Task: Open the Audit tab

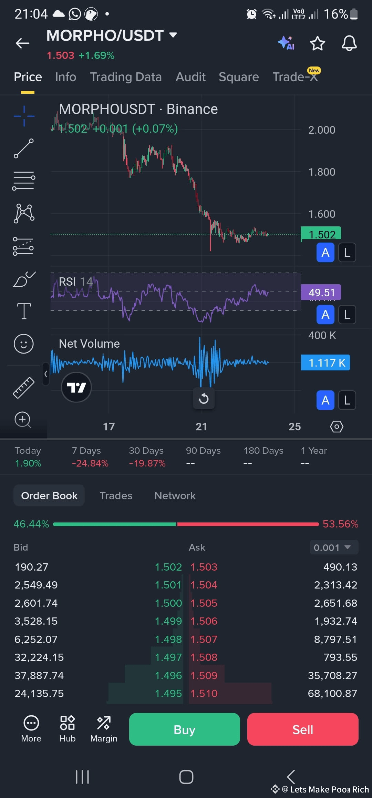Action: (190, 77)
